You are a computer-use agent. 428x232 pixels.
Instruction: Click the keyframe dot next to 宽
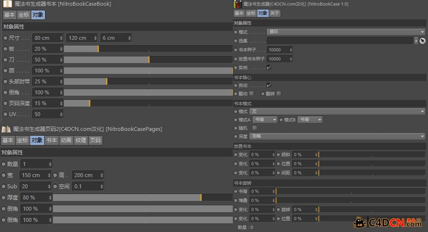click(x=4, y=175)
